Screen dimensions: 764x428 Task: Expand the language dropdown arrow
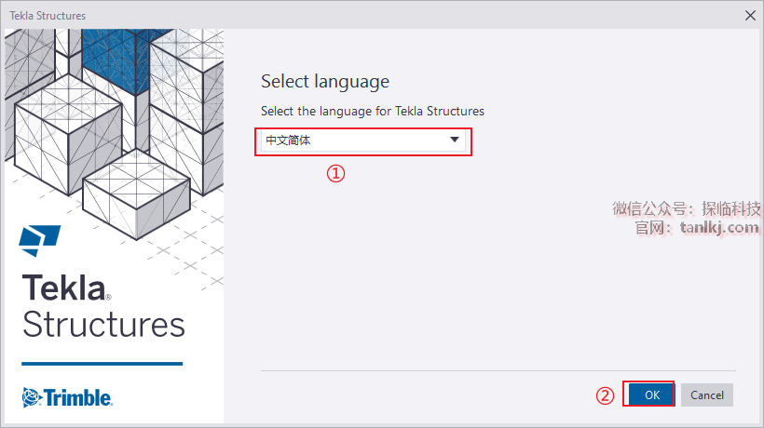pos(455,140)
